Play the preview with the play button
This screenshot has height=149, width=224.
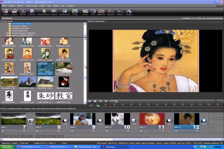pyautogui.click(x=90, y=101)
